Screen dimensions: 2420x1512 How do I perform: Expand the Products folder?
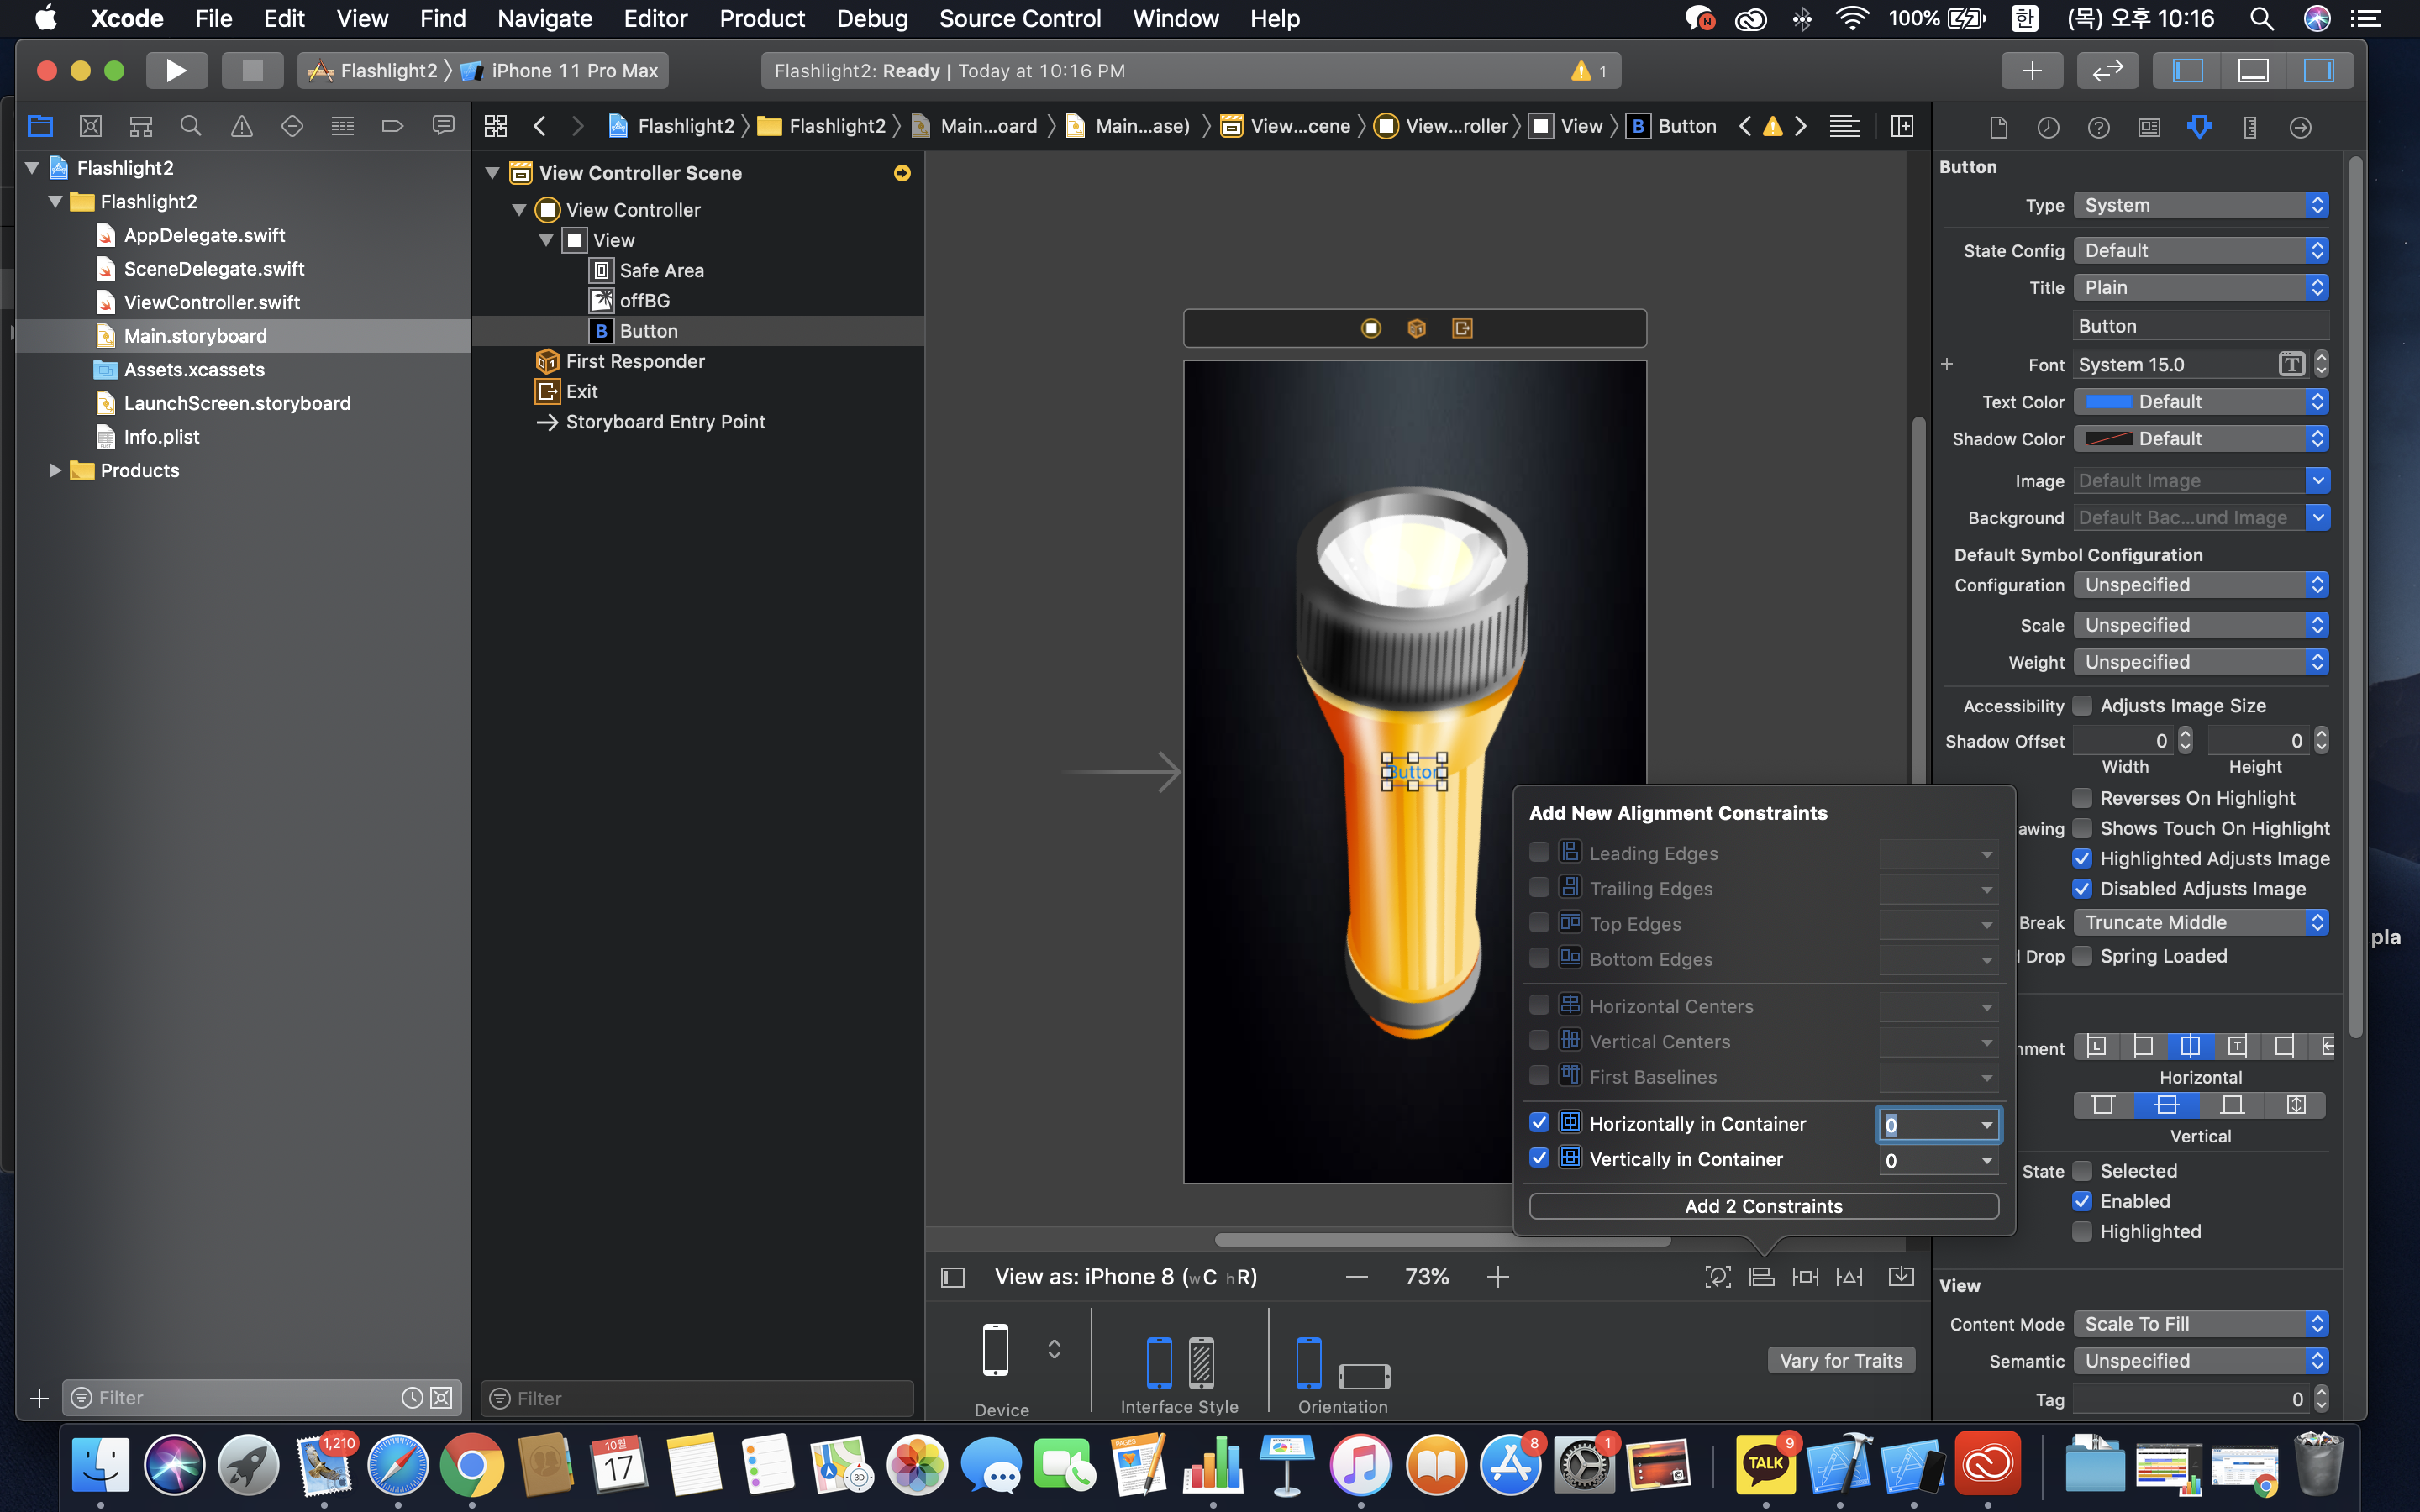(55, 470)
